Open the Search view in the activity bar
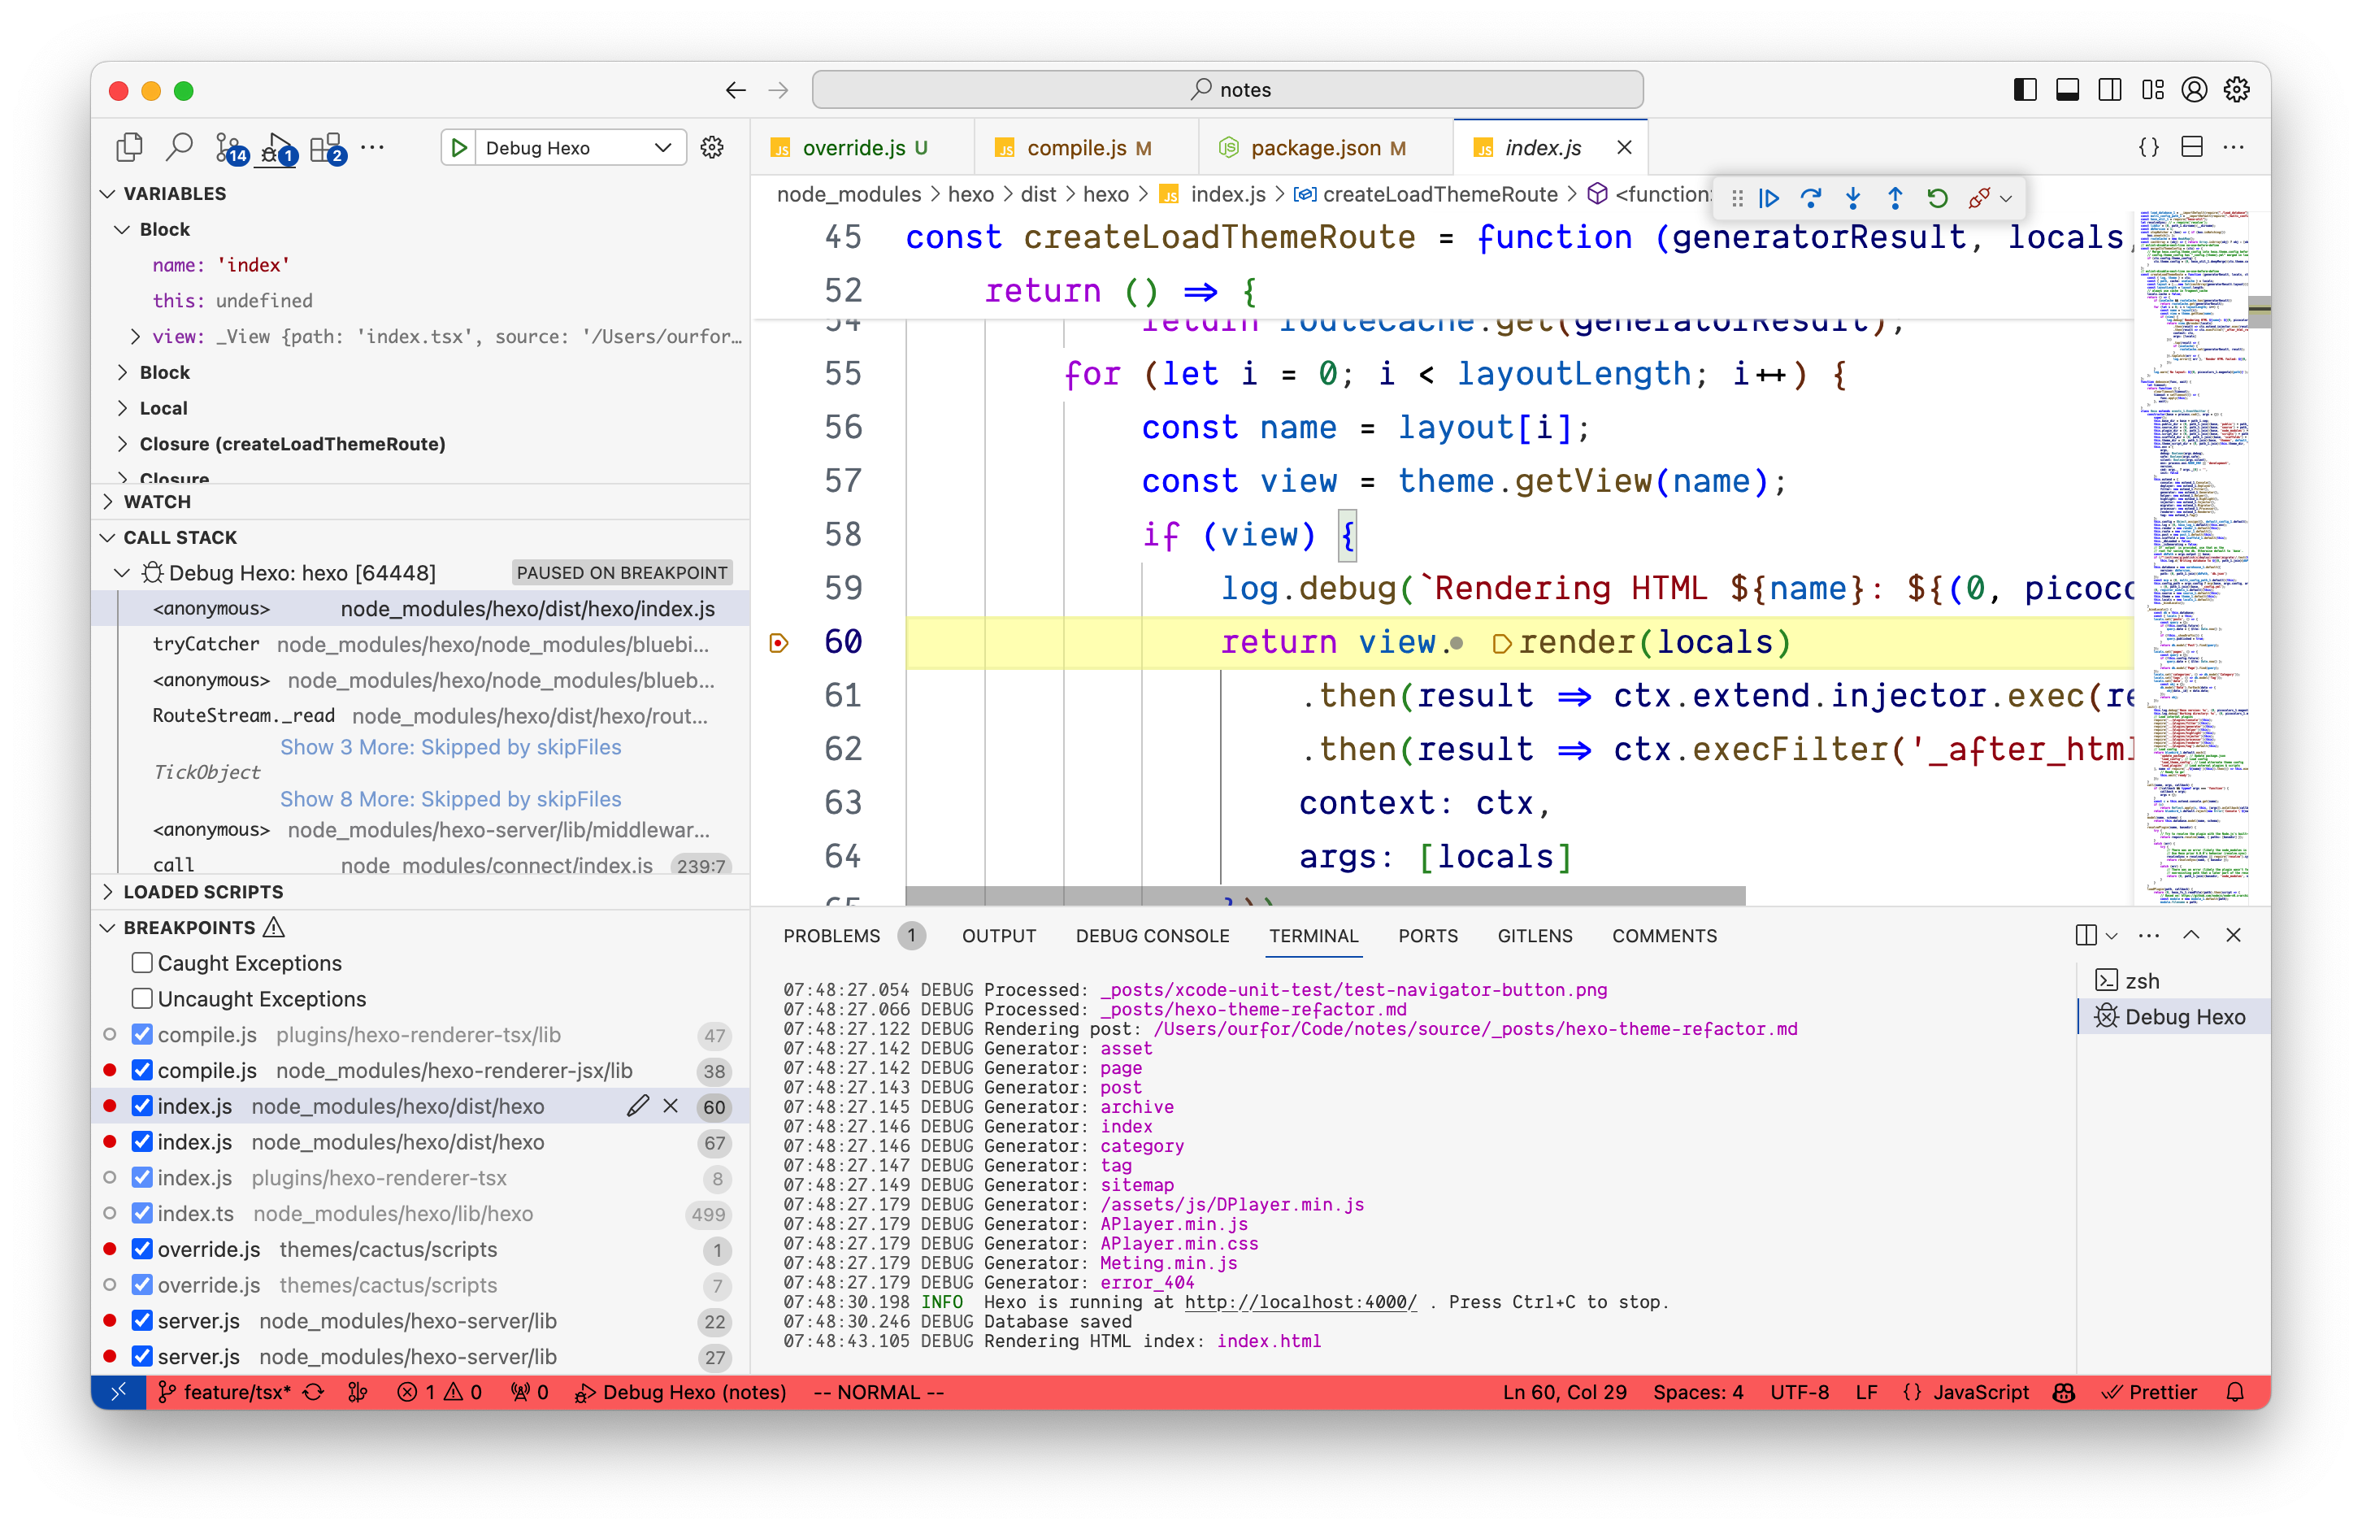Screen dimensions: 2362x1530 (179, 147)
